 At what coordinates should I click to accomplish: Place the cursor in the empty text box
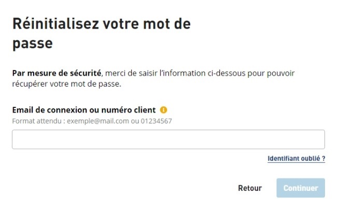168,139
